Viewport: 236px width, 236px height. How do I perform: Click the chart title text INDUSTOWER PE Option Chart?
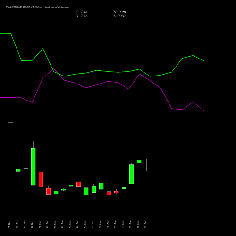coord(37,7)
